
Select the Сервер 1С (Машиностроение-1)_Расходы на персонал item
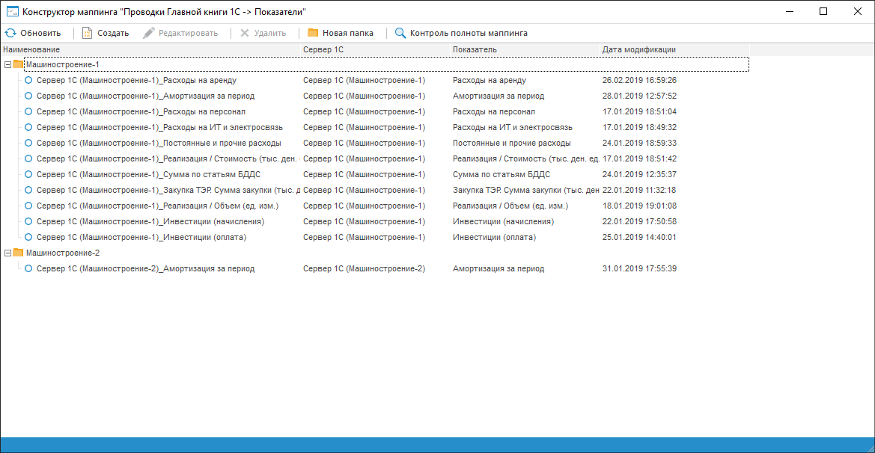coord(141,111)
